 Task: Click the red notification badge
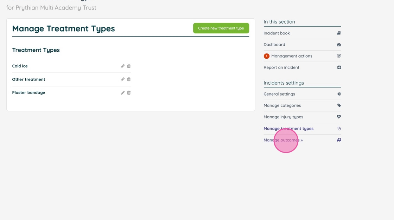tap(266, 56)
